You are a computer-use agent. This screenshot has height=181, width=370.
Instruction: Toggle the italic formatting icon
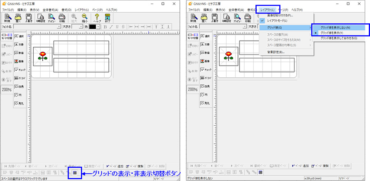click(111, 27)
